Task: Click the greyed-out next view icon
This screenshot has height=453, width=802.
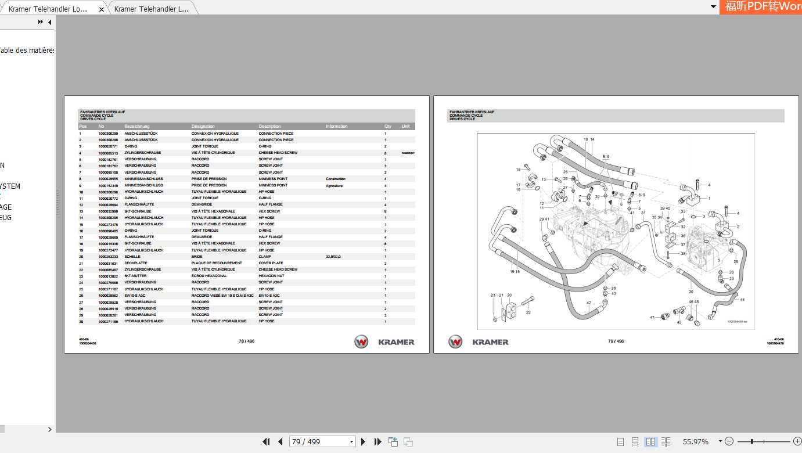Action: pyautogui.click(x=408, y=442)
